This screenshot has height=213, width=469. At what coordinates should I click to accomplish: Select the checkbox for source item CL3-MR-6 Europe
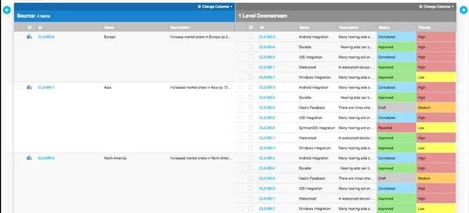(19, 36)
